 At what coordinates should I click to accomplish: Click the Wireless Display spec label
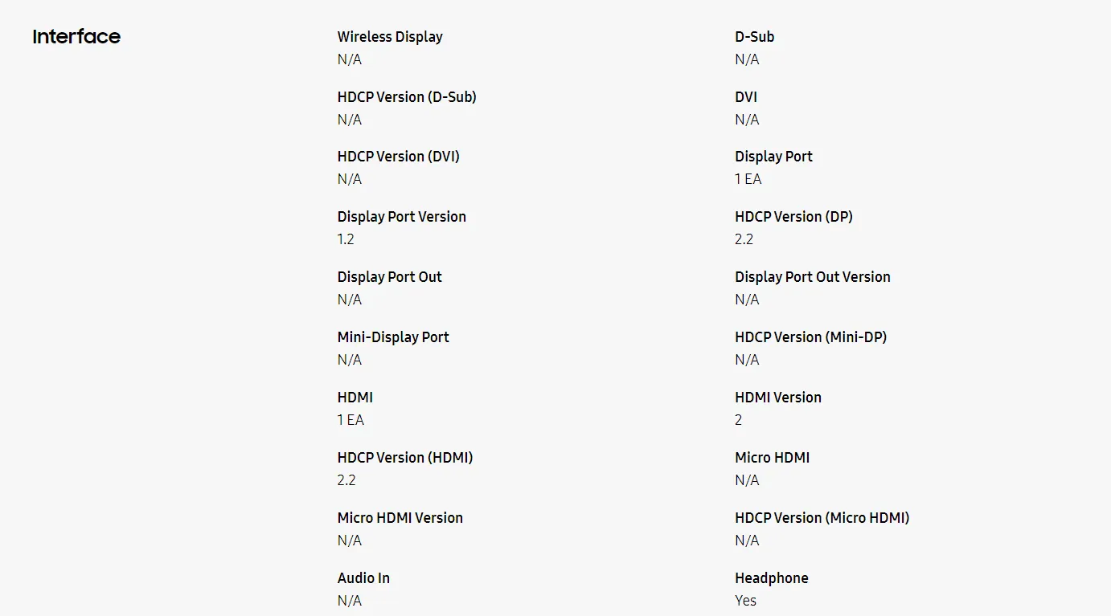tap(390, 37)
